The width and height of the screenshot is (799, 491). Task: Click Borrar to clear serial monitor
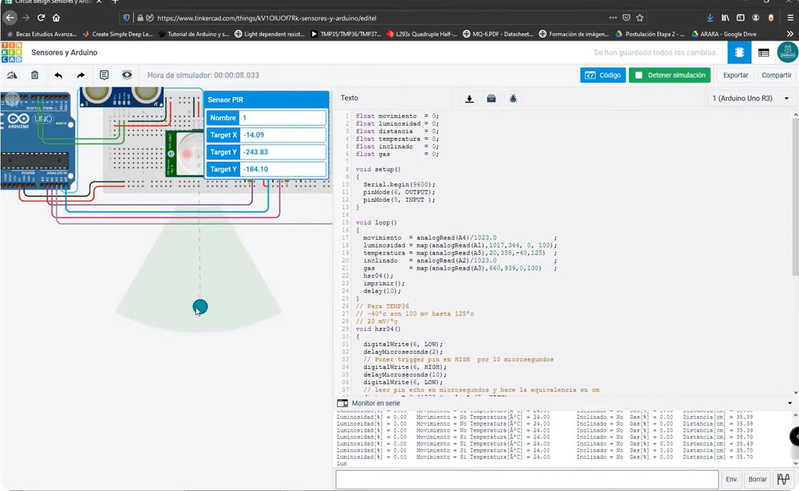(757, 479)
